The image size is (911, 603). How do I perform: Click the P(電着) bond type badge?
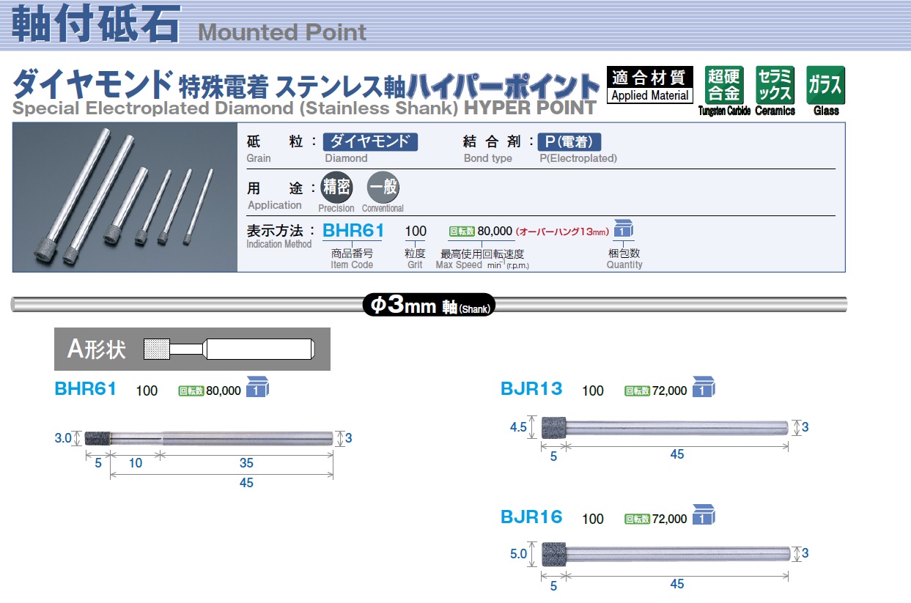[x=569, y=142]
